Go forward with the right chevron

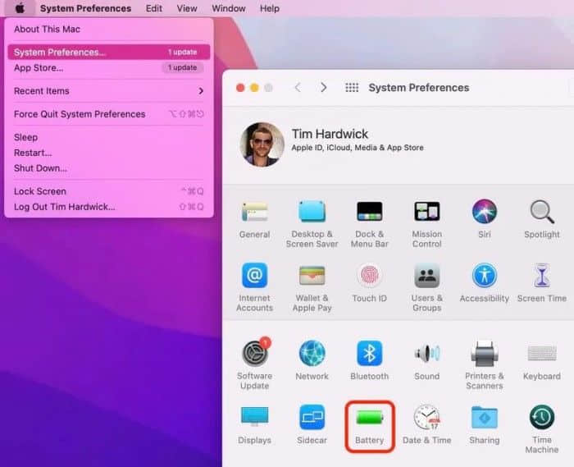(324, 88)
